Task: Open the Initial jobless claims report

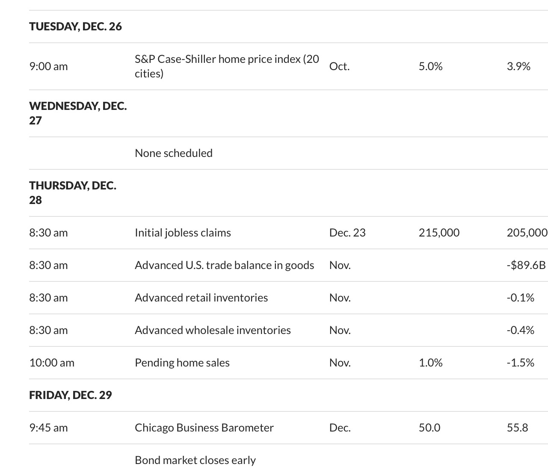Action: (183, 233)
